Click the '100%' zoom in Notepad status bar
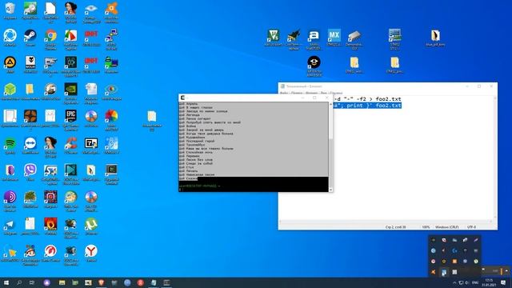This screenshot has width=512, height=288. (426, 226)
